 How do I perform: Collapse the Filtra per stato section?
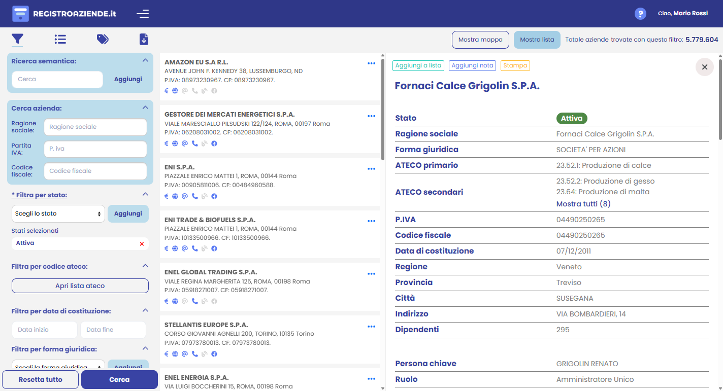pos(145,194)
